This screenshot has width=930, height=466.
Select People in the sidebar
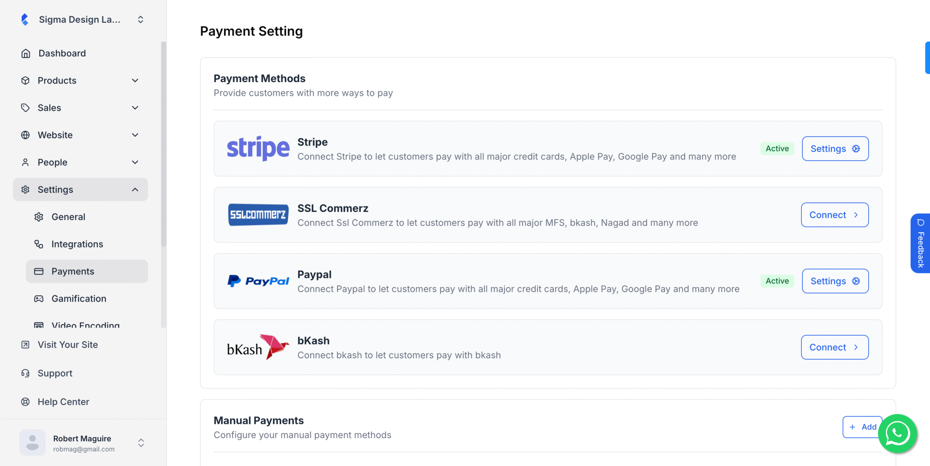tap(52, 162)
